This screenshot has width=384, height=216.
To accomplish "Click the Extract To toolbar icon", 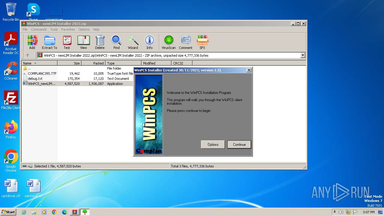I will pos(49,42).
